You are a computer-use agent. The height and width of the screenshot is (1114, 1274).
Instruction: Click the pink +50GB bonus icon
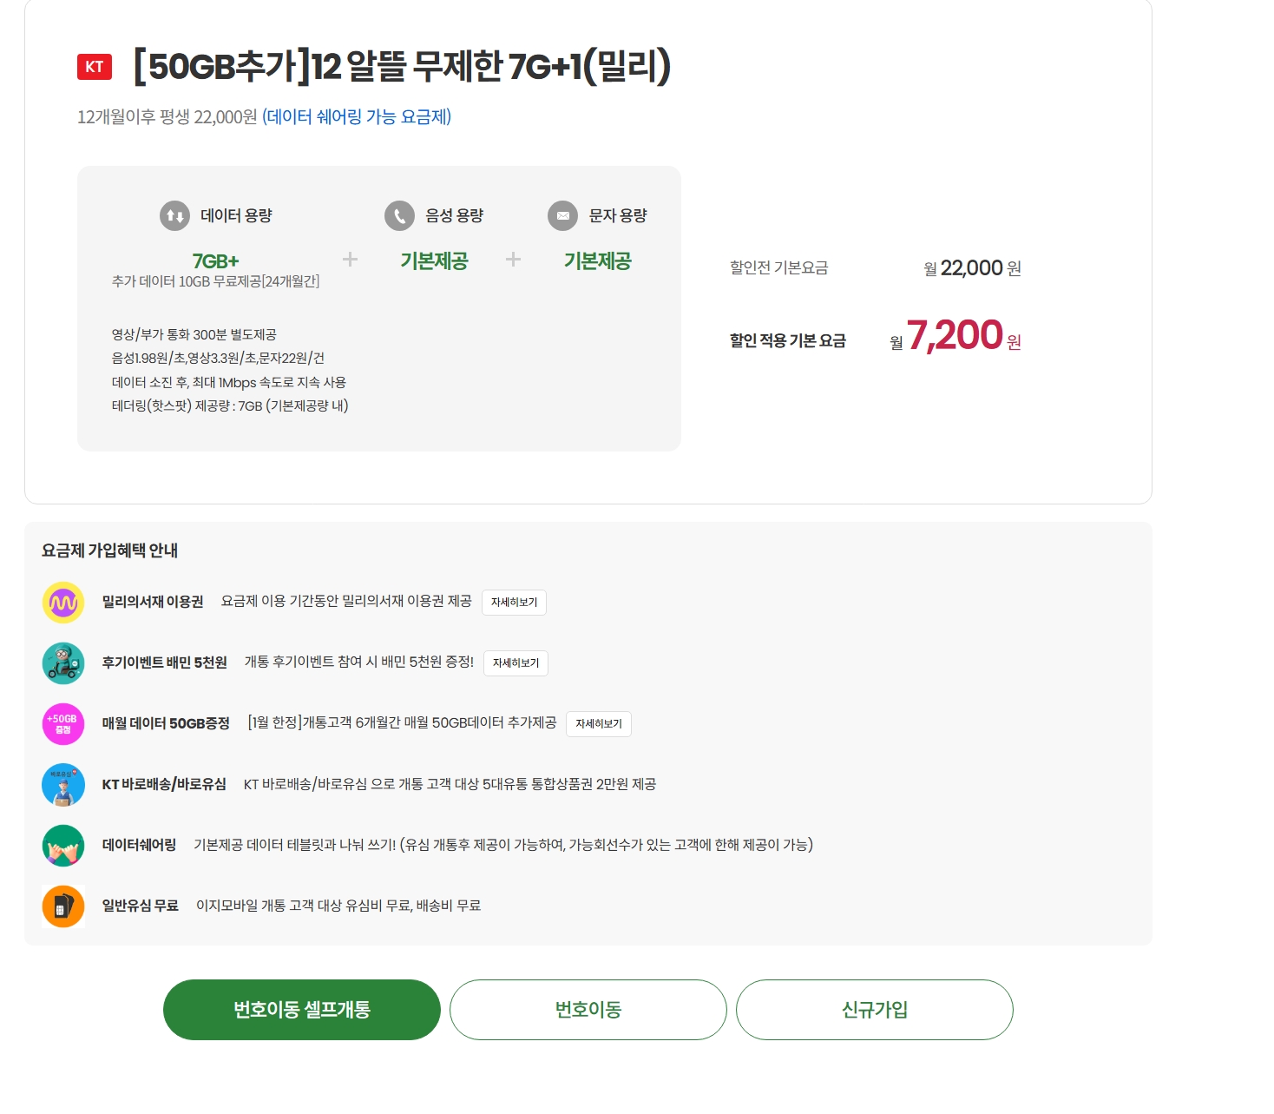click(63, 724)
